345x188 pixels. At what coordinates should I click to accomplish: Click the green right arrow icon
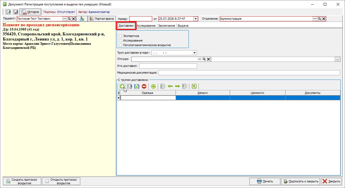click(x=177, y=86)
